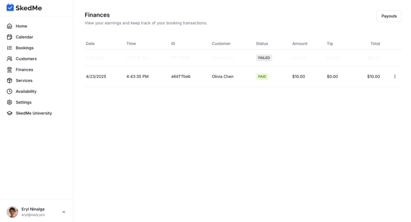This screenshot has width=411, height=222.
Task: Click the ID column header
Action: point(173,44)
